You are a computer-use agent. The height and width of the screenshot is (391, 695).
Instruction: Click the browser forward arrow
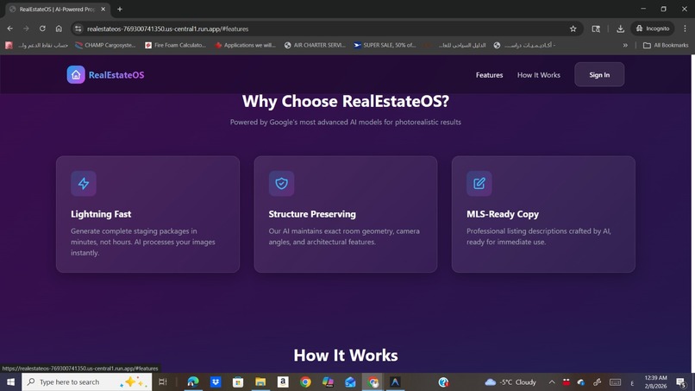pyautogui.click(x=26, y=28)
